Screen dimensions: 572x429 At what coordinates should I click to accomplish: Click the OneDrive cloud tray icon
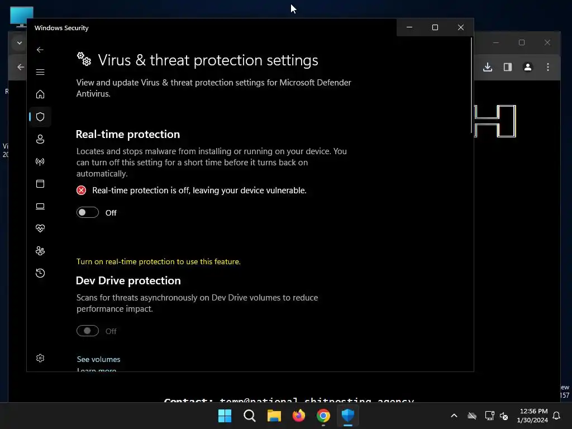point(472,416)
